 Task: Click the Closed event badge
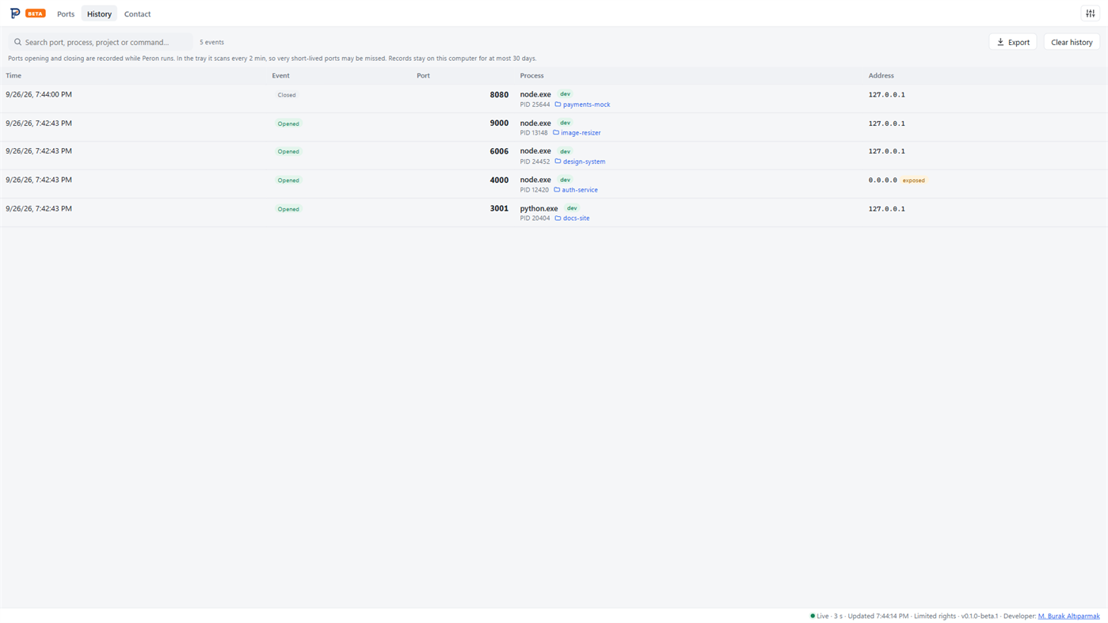point(287,95)
